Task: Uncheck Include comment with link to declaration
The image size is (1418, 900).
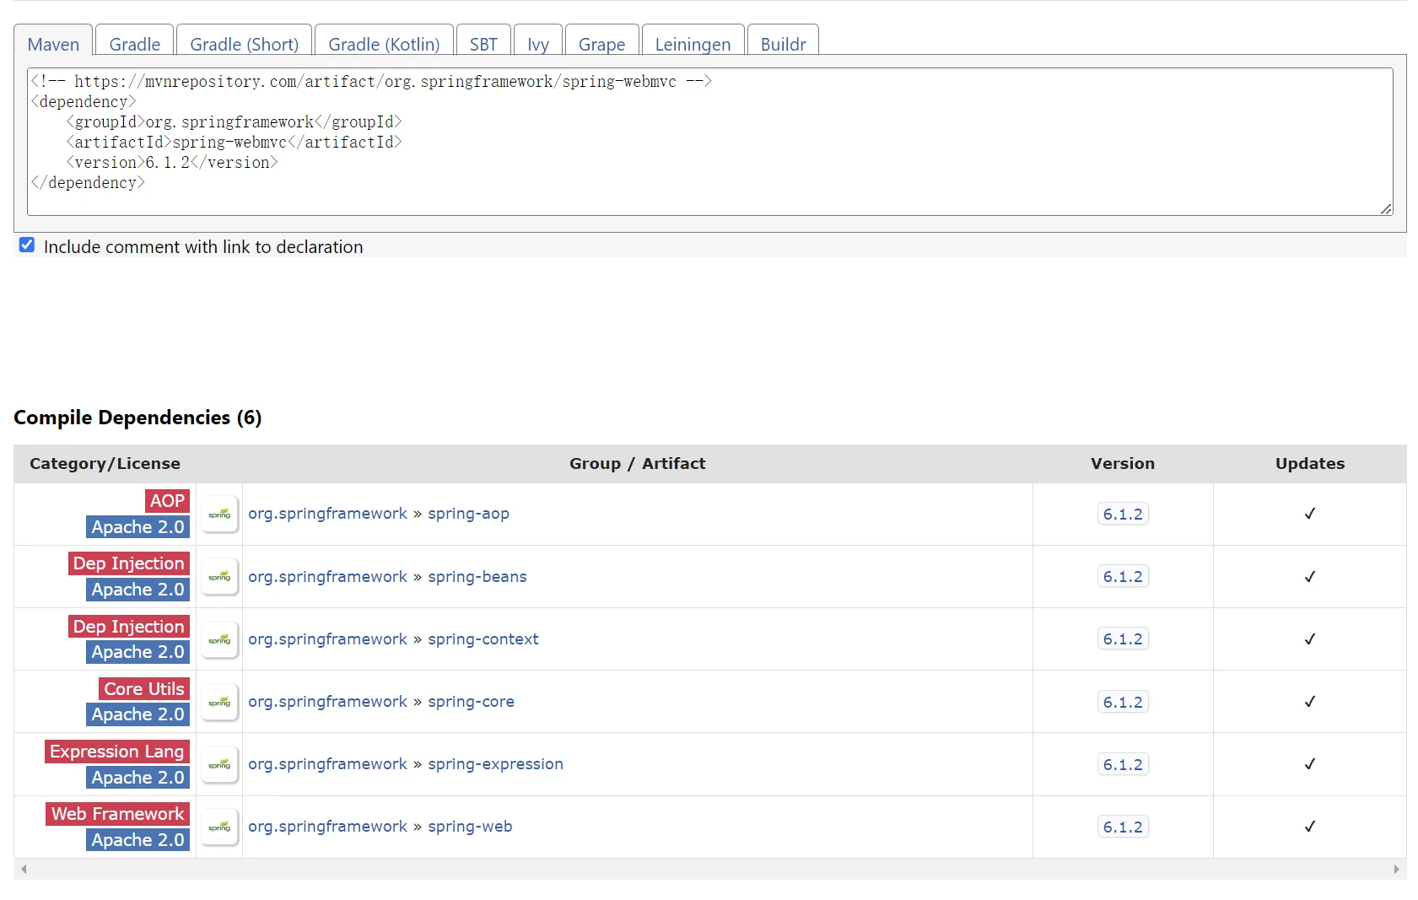Action: coord(27,245)
